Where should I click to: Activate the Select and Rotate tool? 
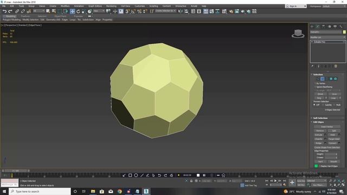(78, 11)
